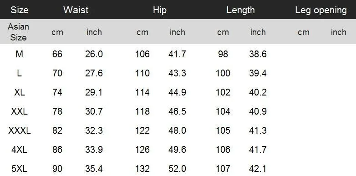The height and width of the screenshot is (176, 356).
Task: Click waist value 66 cm
Action: tap(57, 54)
